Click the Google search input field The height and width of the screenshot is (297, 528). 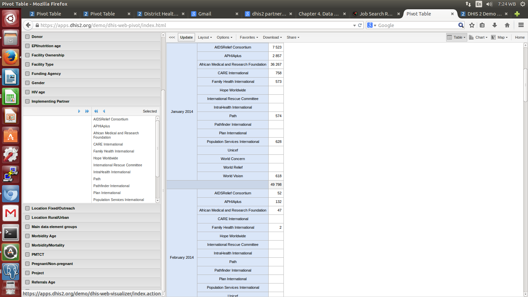click(416, 25)
